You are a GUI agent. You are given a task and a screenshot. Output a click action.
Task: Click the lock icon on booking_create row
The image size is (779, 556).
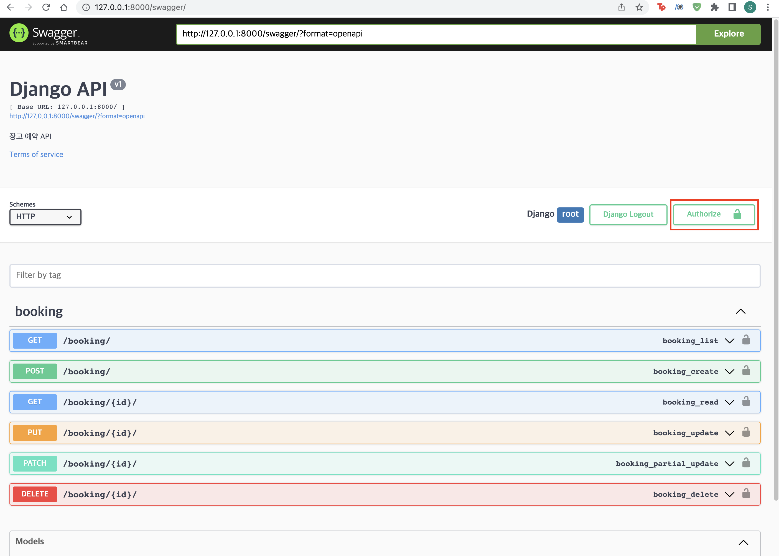coord(746,371)
